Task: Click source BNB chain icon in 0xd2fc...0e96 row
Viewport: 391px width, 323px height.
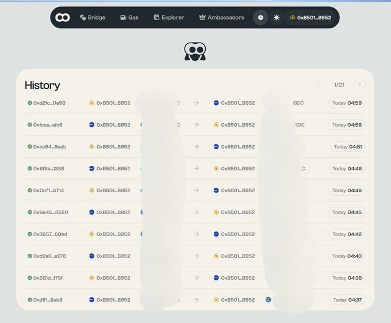Action: click(x=91, y=103)
